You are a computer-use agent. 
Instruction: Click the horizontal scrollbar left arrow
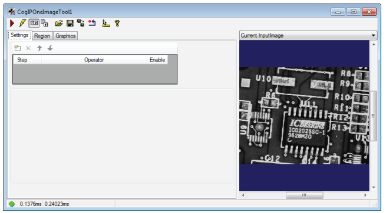pos(243,195)
